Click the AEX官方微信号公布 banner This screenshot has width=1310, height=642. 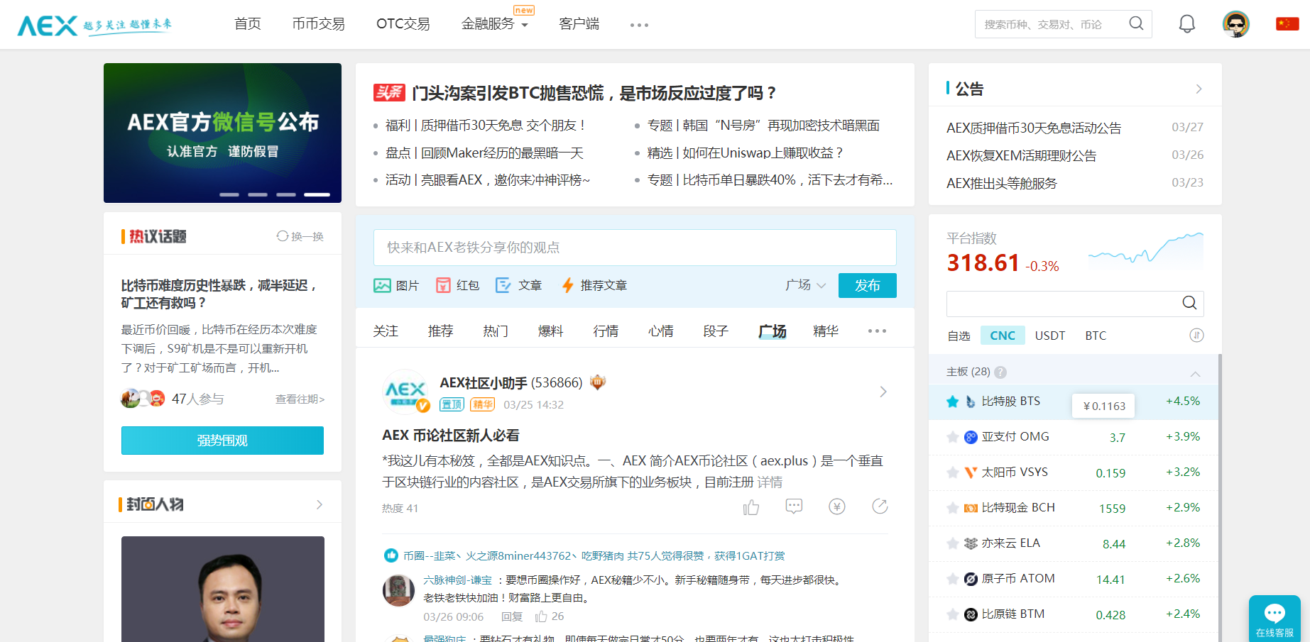222,133
